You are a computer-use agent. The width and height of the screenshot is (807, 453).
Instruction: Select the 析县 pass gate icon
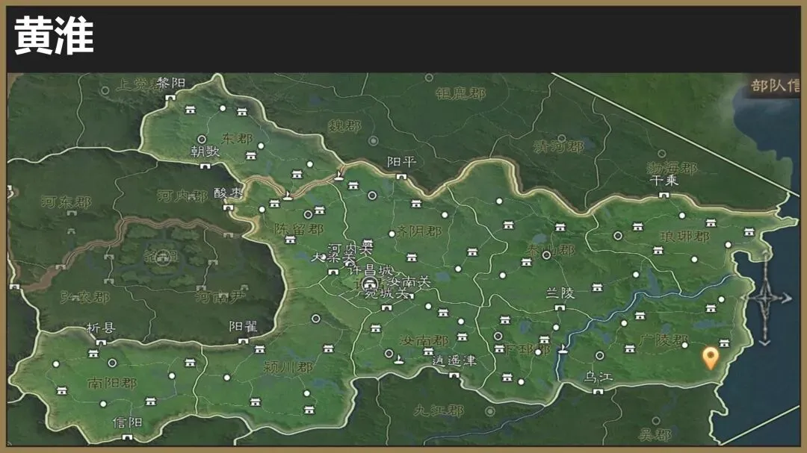(101, 342)
